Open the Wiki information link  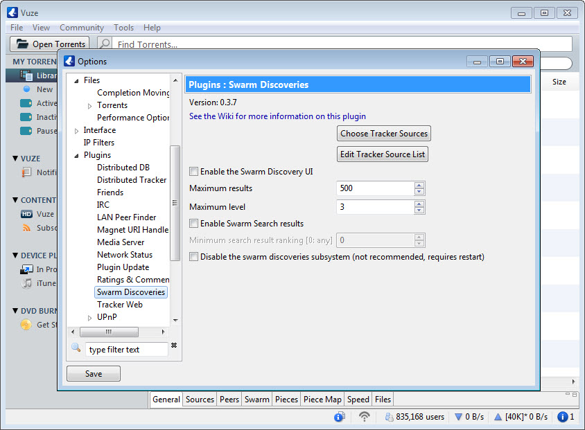277,116
